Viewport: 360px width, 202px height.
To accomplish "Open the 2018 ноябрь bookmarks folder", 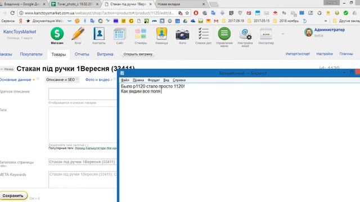I will click(x=286, y=21).
